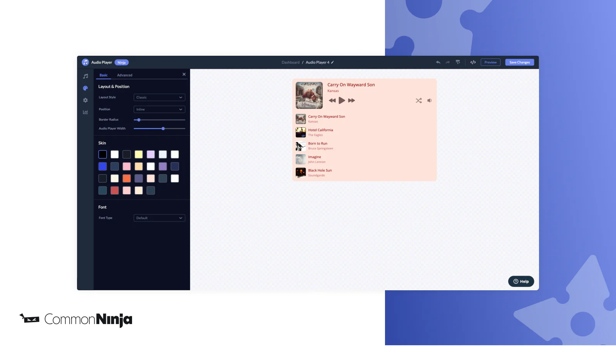616x346 pixels.
Task: Close the settings panel with X
Action: point(184,74)
